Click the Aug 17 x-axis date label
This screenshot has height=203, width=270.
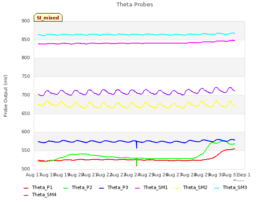tap(33, 175)
